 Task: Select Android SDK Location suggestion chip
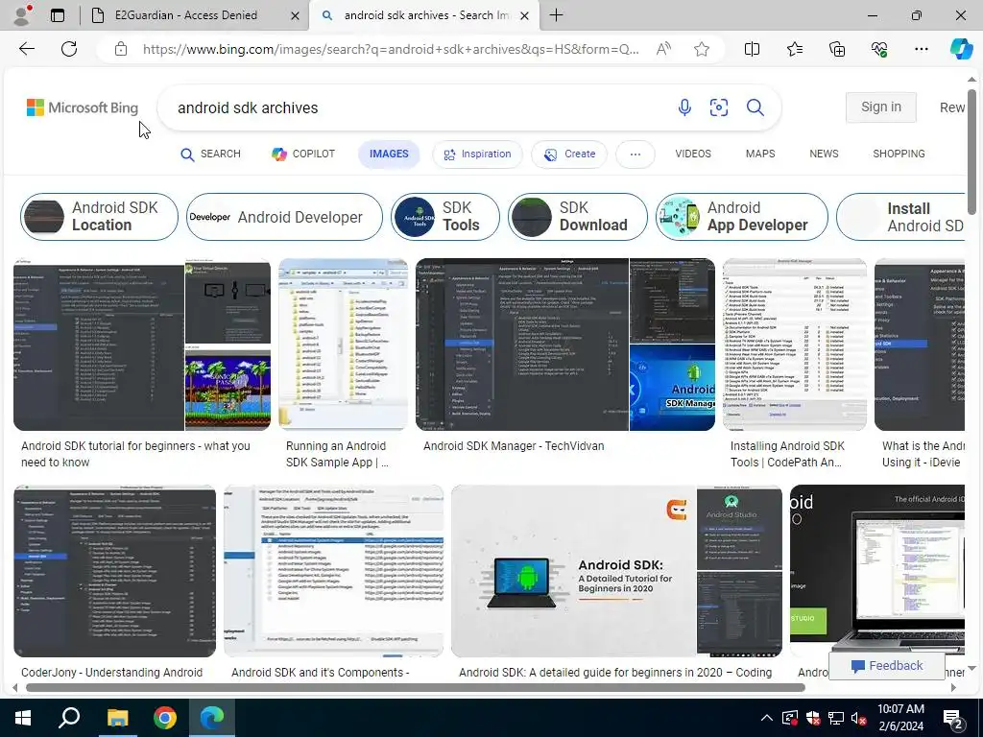tap(99, 217)
